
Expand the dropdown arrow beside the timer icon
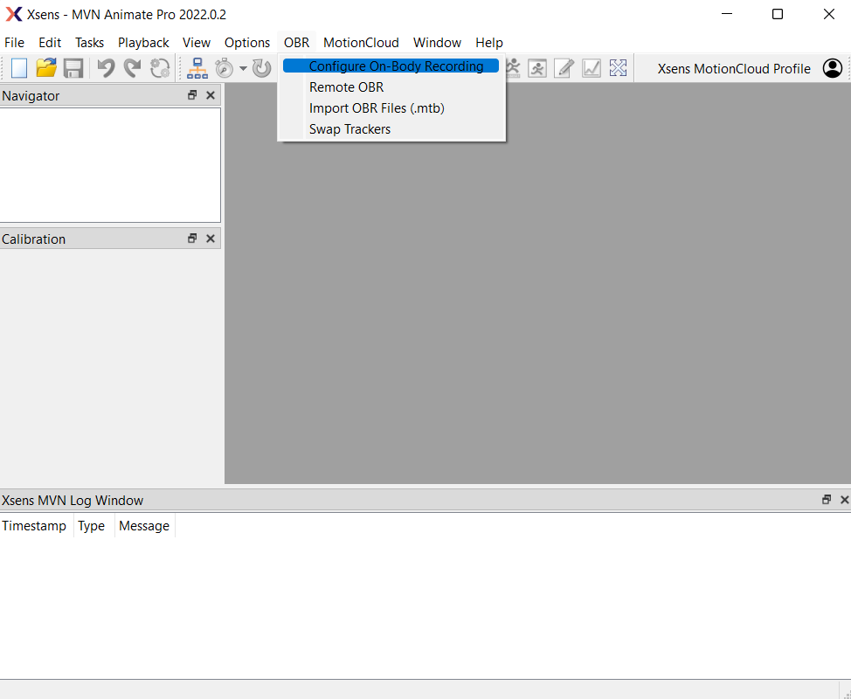pyautogui.click(x=243, y=69)
